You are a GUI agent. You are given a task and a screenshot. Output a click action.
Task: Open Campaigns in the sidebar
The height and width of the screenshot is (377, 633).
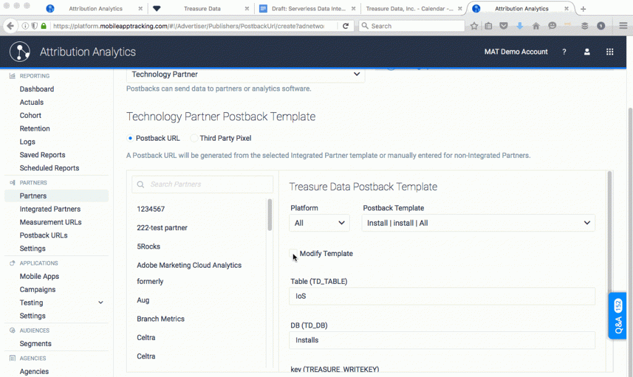coord(38,289)
